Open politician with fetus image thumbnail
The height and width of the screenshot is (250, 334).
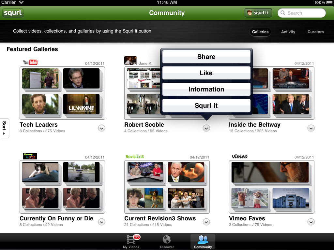(x=186, y=172)
